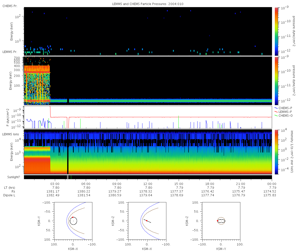Click the intensity color bar beside LEMMS Ions
Viewport: 302px width, 252px height.
click(276, 152)
